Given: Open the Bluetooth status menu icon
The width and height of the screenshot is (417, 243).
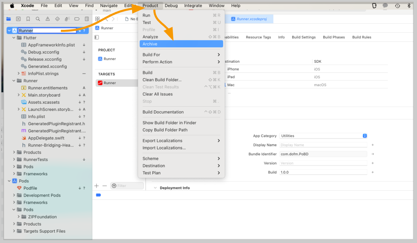Looking at the screenshot, I should (409, 6).
